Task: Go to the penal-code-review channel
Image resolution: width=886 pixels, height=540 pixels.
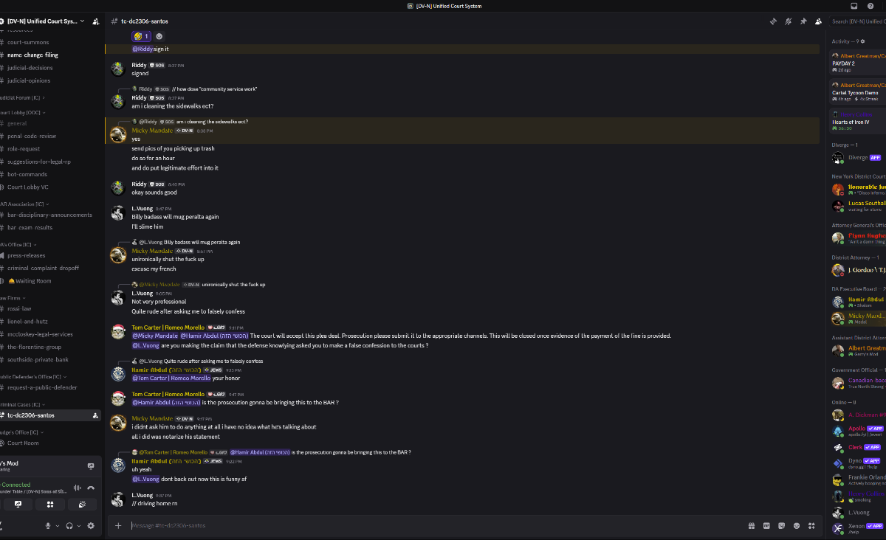Action: (32, 136)
